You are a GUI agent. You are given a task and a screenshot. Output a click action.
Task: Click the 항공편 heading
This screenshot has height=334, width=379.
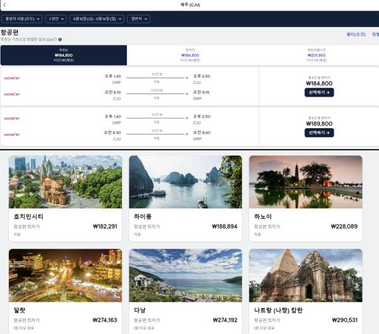[x=9, y=32]
